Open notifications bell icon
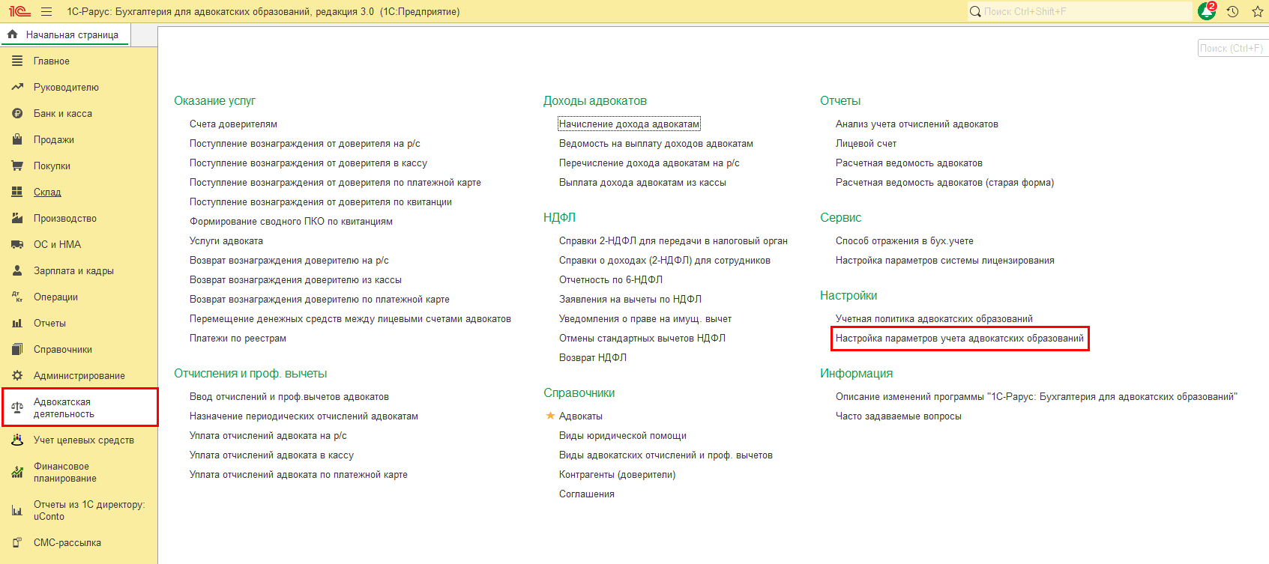Screen dimensions: 1269x564 tap(1207, 11)
